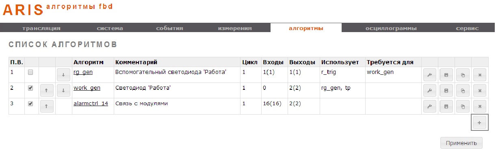This screenshot has width=496, height=154.
Task: Click the save disk icon for work_gen
Action: (x=446, y=91)
